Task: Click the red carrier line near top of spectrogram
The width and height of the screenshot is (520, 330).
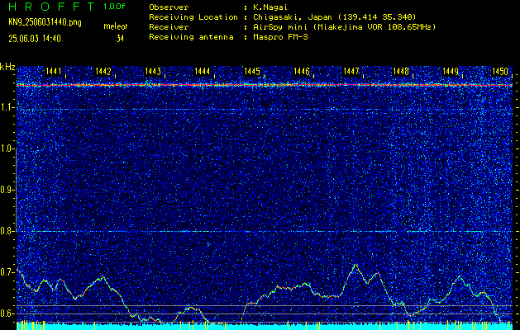Action: [265, 85]
